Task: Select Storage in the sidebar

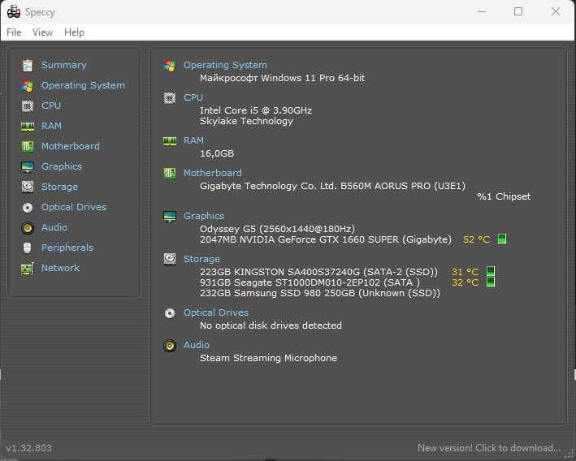Action: pyautogui.click(x=59, y=187)
